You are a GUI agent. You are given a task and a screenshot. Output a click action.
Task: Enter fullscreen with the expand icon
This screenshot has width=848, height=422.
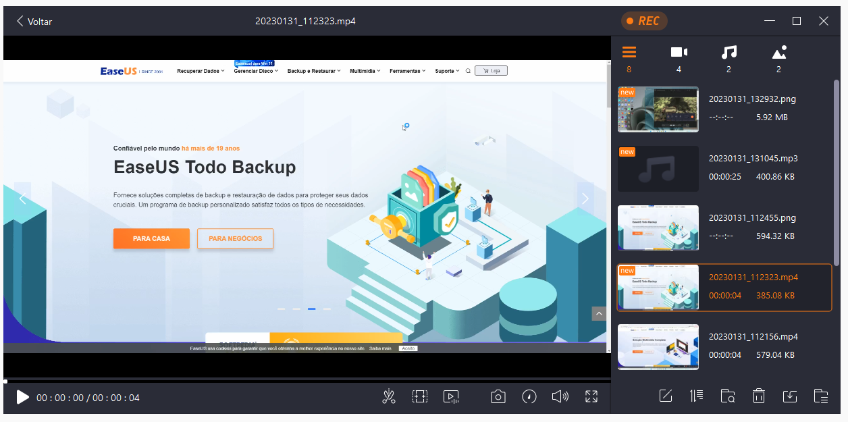click(591, 397)
